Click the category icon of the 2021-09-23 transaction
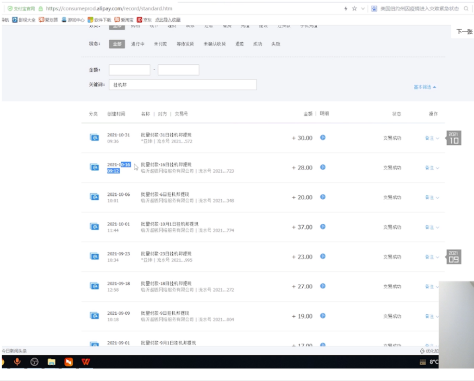Screen dimensions: 474x381 coord(94,257)
